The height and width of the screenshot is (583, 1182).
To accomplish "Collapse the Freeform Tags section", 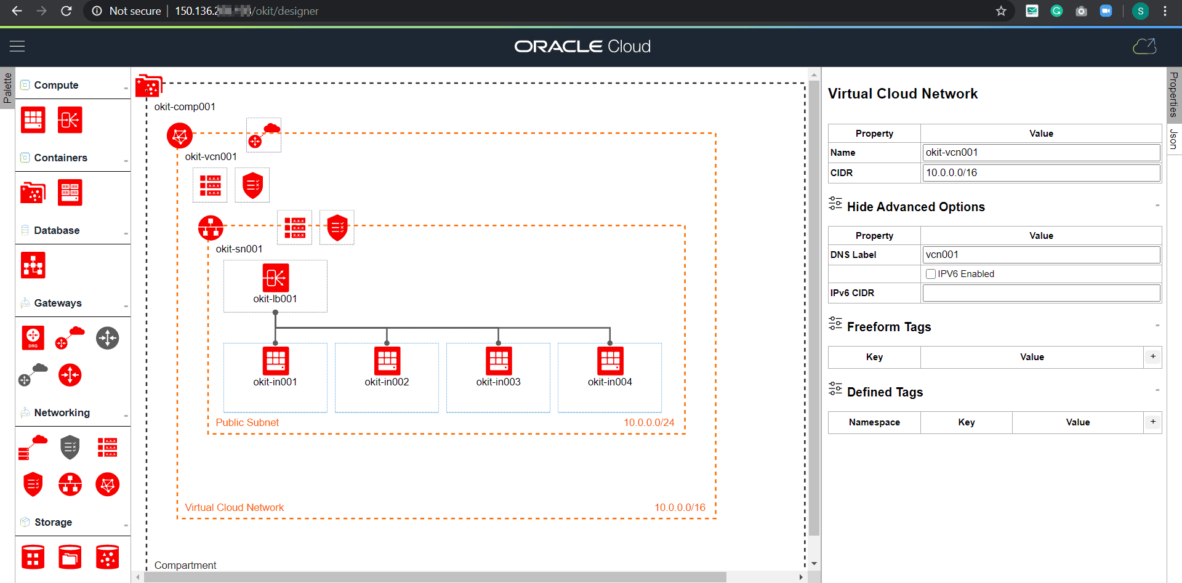I will coord(1157,325).
